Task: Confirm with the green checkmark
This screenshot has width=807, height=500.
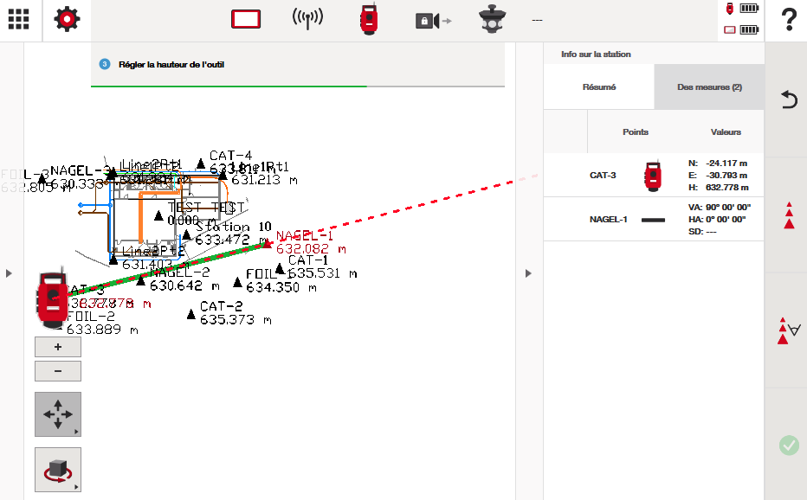Action: click(788, 445)
